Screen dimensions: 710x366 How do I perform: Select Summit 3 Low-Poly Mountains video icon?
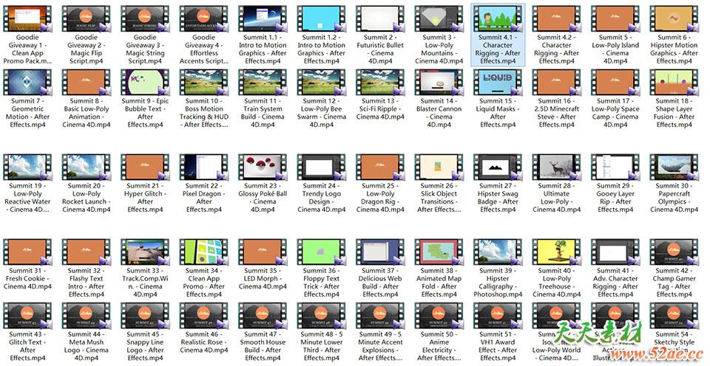click(439, 19)
